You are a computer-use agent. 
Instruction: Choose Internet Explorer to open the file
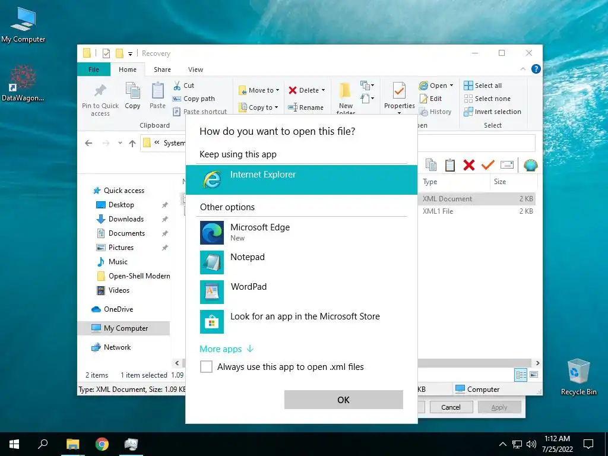point(301,179)
